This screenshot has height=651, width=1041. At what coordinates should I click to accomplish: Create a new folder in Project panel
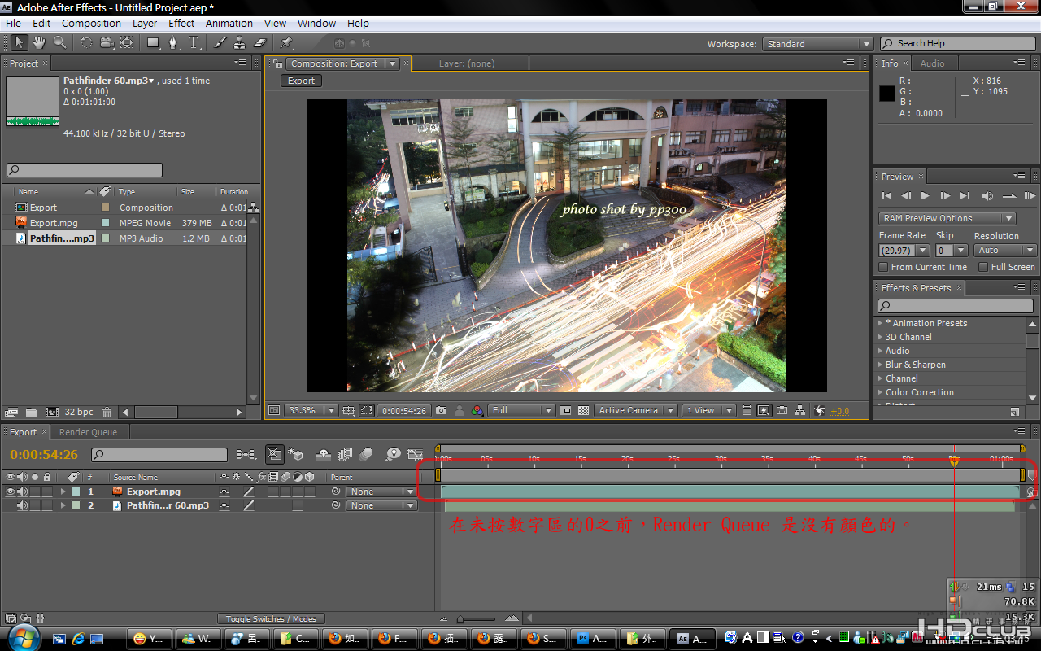pos(31,413)
